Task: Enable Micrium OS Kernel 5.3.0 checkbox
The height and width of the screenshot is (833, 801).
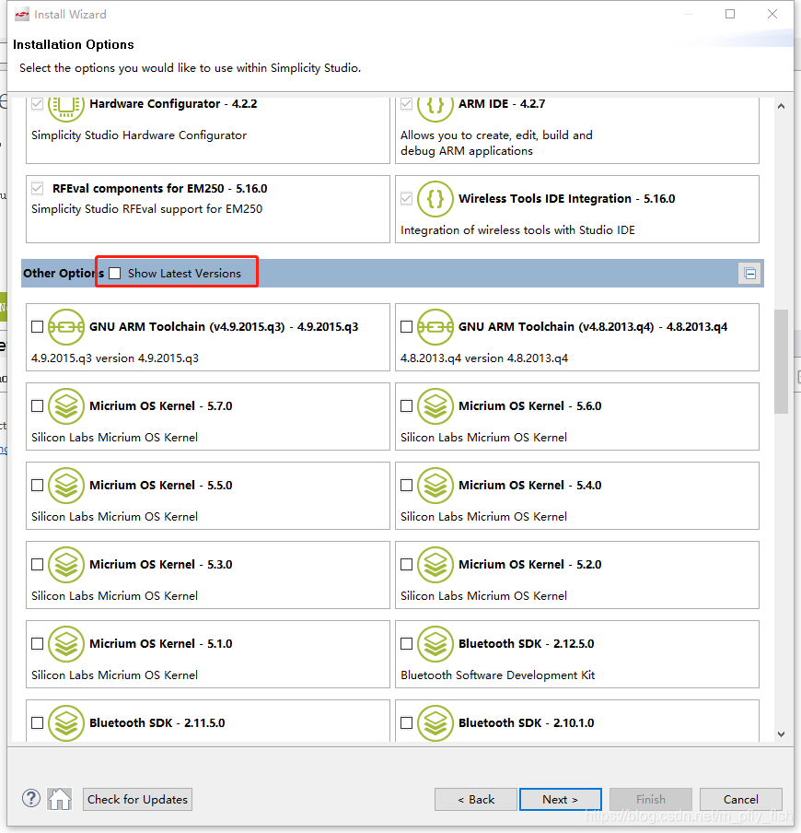Action: click(x=37, y=565)
